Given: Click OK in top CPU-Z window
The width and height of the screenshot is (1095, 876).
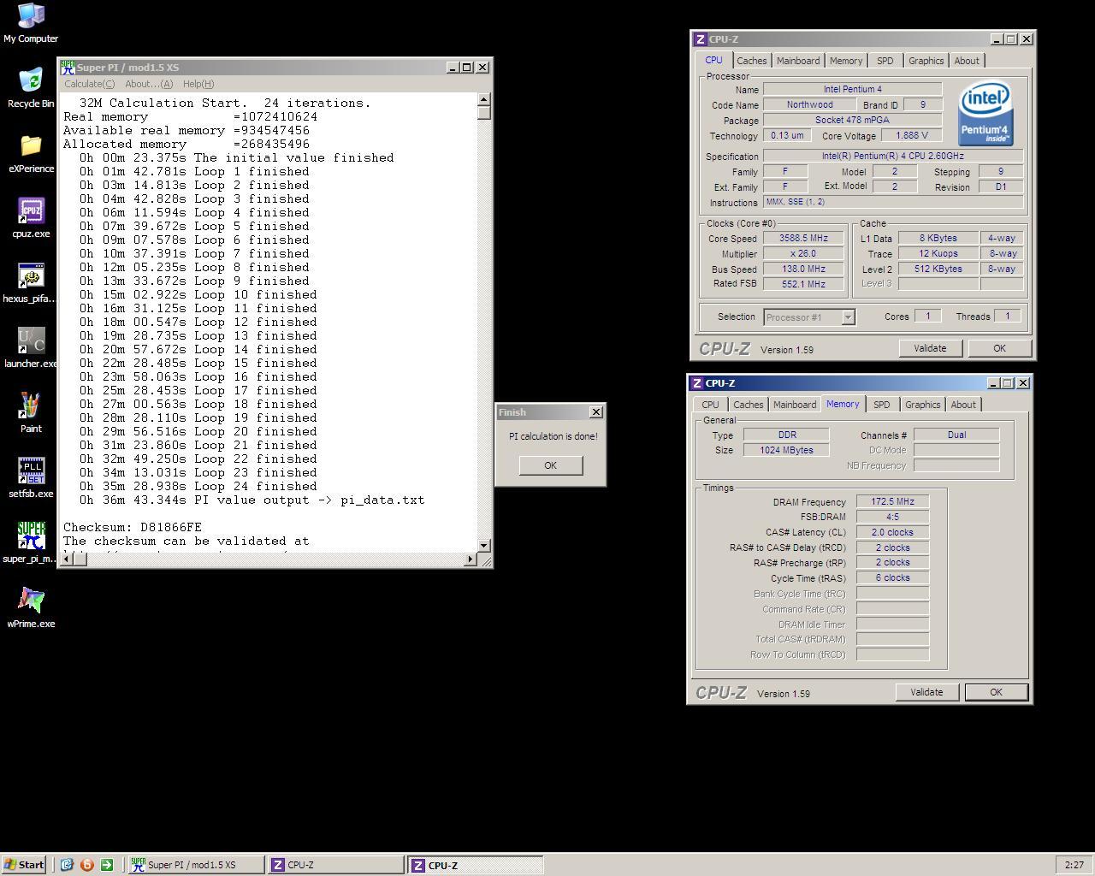Looking at the screenshot, I should click(999, 348).
